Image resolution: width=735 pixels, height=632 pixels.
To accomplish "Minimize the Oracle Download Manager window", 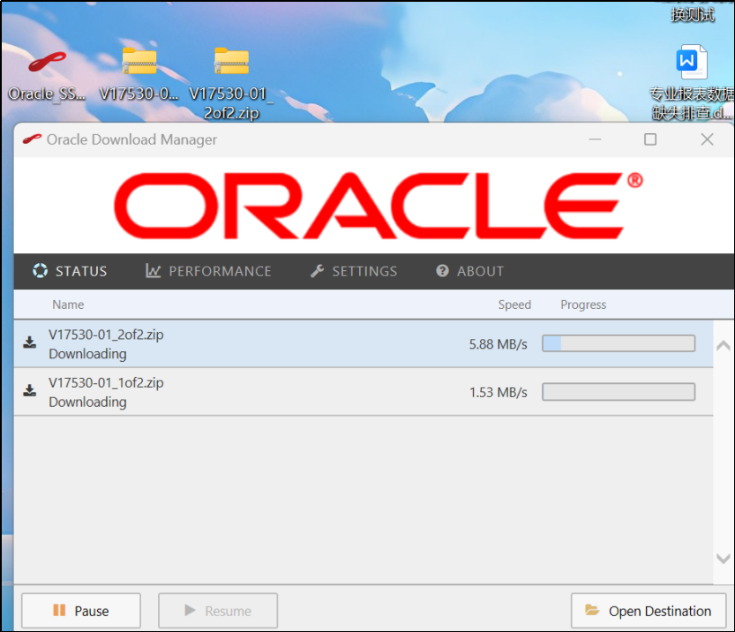I will [595, 139].
